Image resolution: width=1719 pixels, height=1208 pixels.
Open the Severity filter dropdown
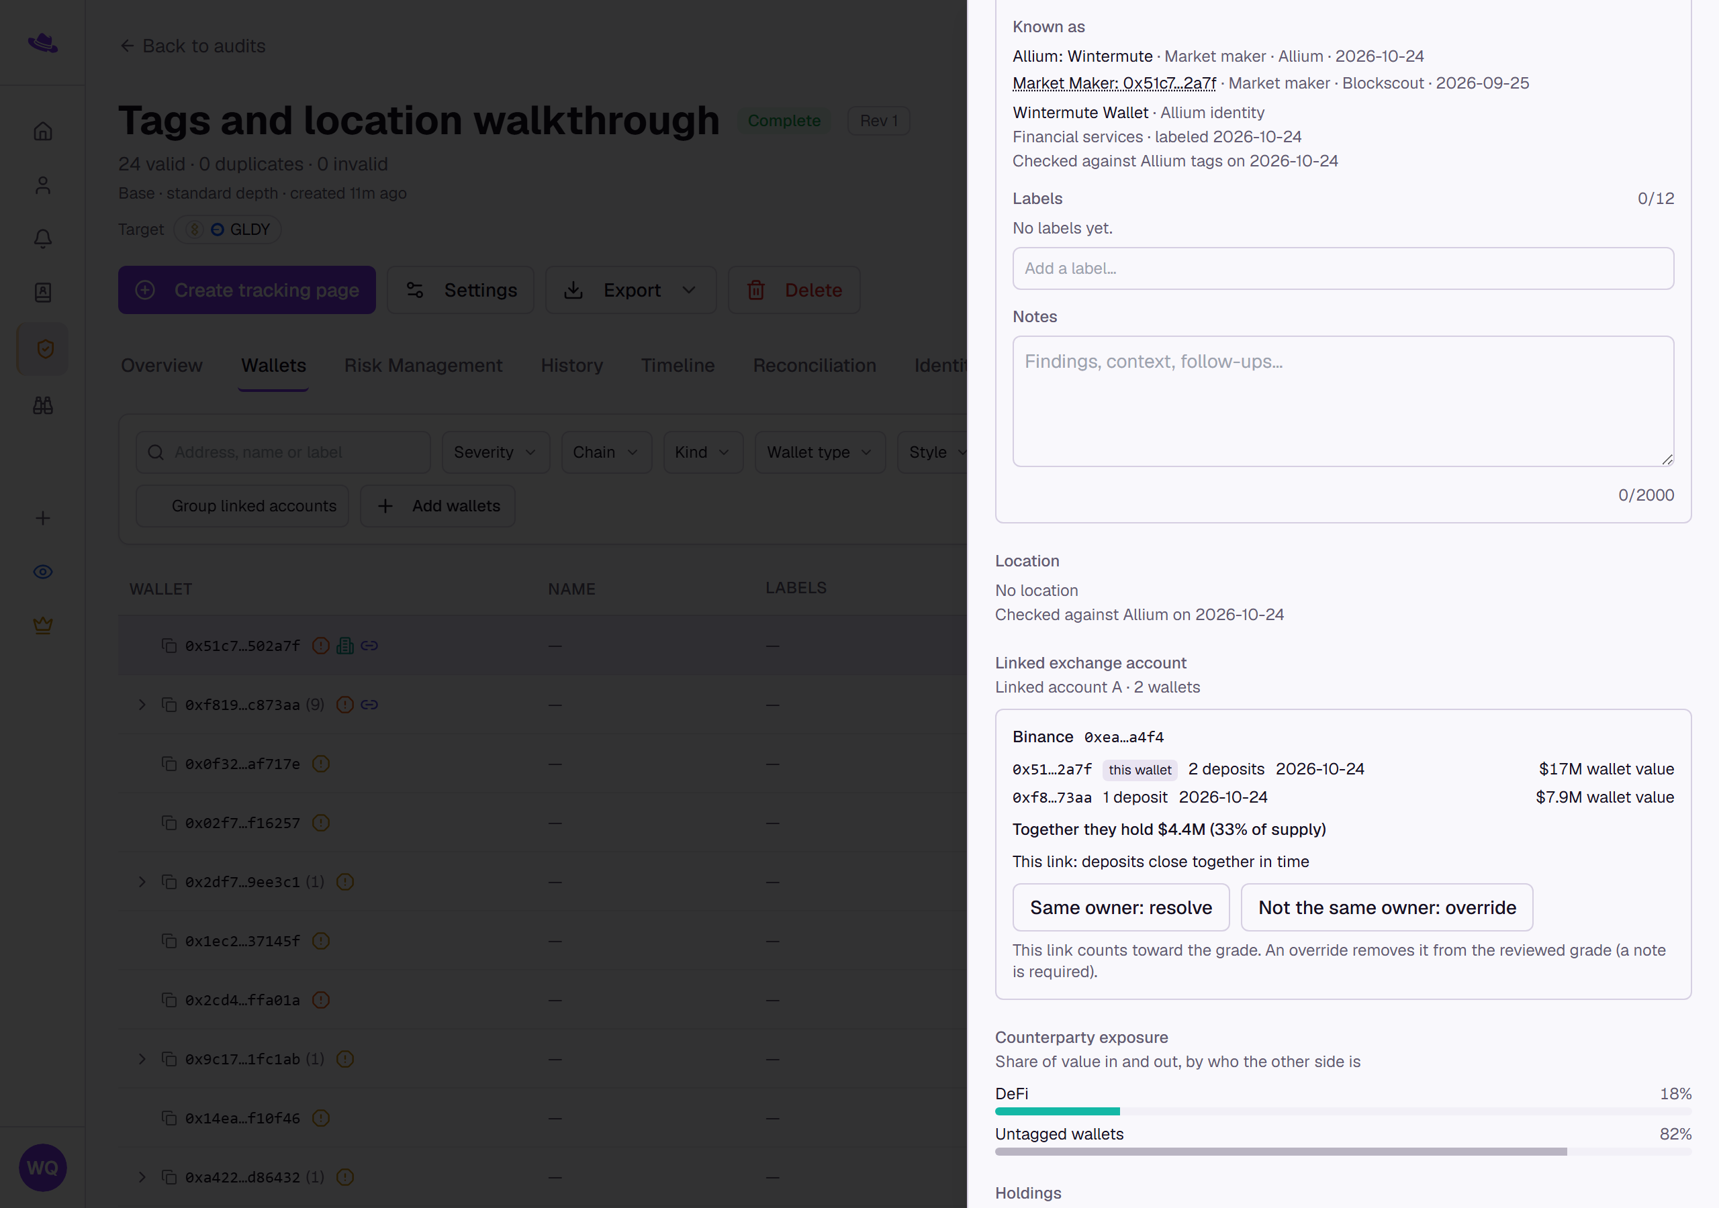tap(496, 452)
